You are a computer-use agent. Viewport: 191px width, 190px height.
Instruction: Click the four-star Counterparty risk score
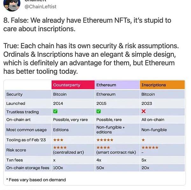click(60, 148)
